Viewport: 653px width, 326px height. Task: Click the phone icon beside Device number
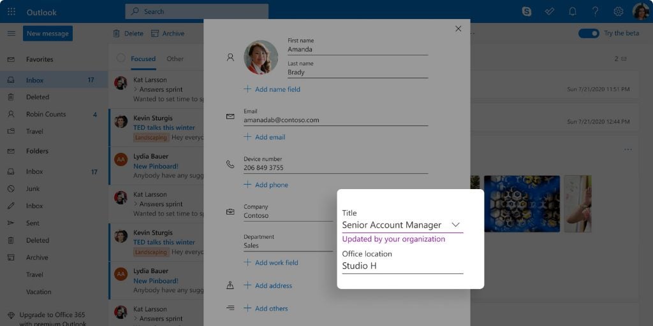230,164
